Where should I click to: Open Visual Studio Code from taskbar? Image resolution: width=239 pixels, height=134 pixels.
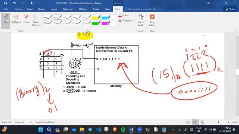(99, 130)
